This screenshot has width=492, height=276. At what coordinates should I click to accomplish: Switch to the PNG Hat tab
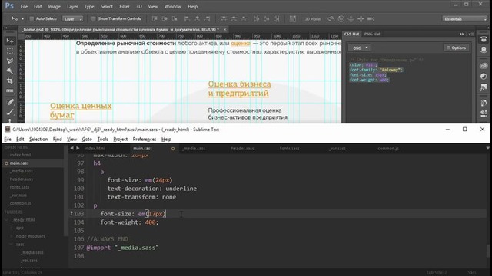(x=372, y=34)
